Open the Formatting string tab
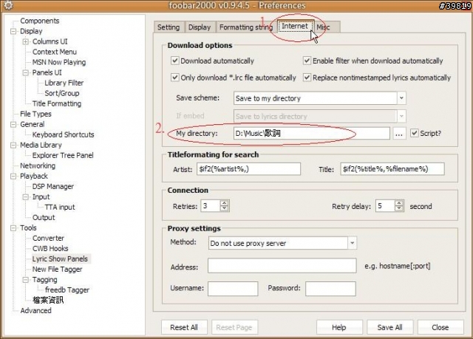Image resolution: width=473 pixels, height=339 pixels. pyautogui.click(x=245, y=27)
